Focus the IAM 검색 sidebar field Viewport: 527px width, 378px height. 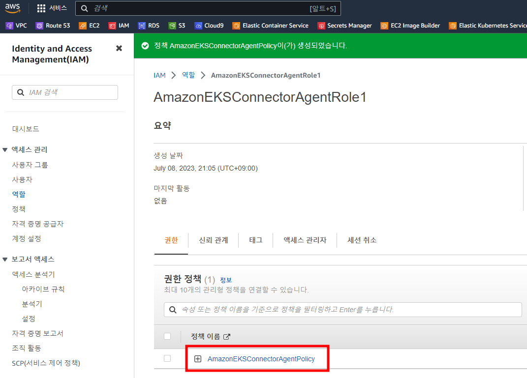point(65,92)
